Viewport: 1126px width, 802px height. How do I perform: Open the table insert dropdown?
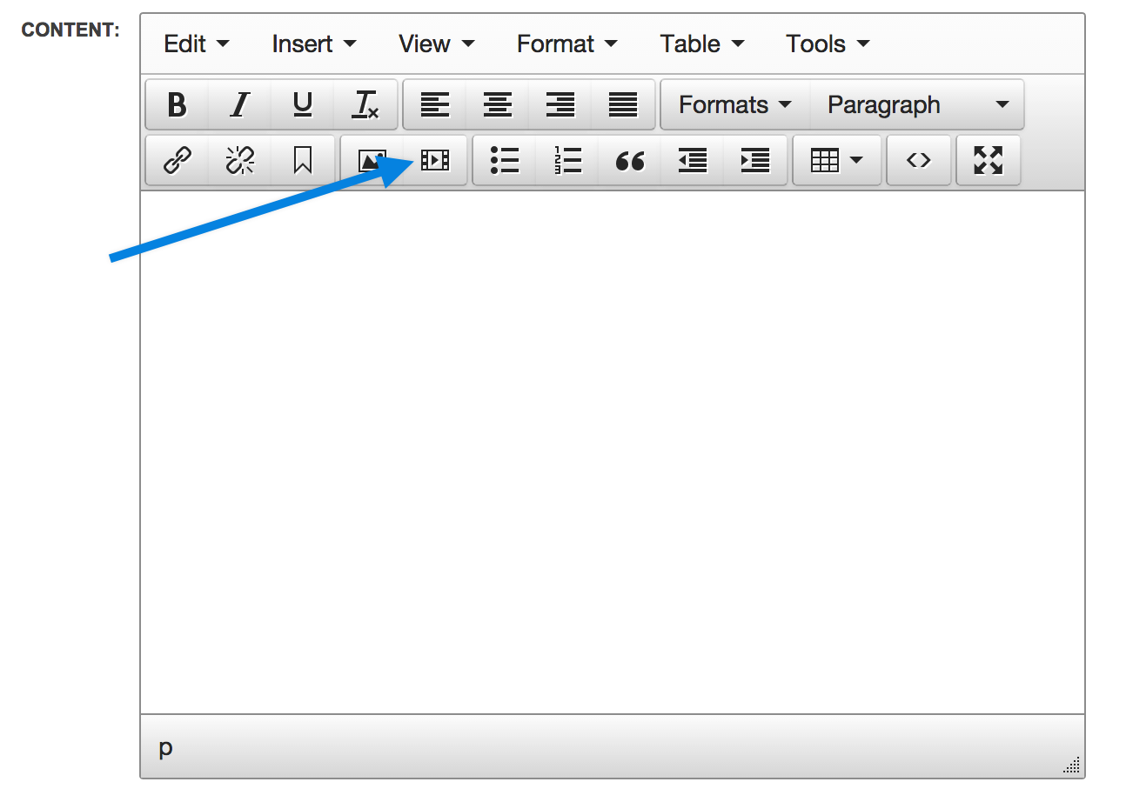837,160
